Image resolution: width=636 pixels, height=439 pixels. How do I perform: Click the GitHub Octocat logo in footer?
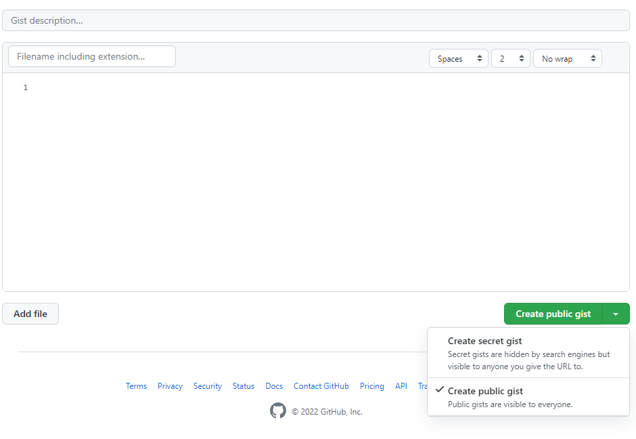(x=278, y=411)
